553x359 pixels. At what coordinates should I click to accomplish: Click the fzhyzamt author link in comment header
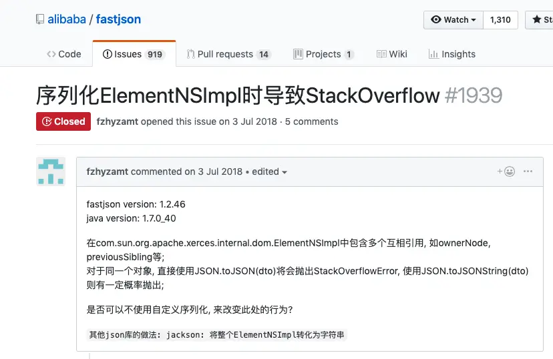(x=108, y=171)
